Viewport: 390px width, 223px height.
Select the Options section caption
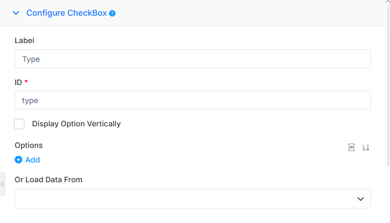[x=29, y=146]
